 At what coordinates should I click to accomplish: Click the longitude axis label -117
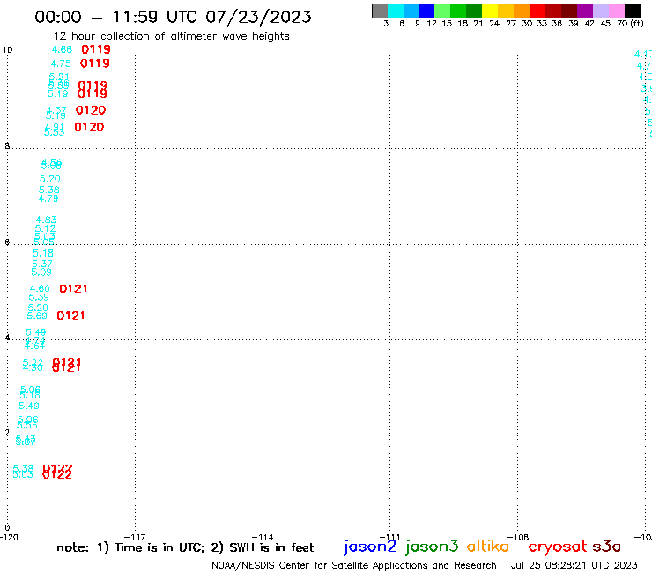(135, 537)
